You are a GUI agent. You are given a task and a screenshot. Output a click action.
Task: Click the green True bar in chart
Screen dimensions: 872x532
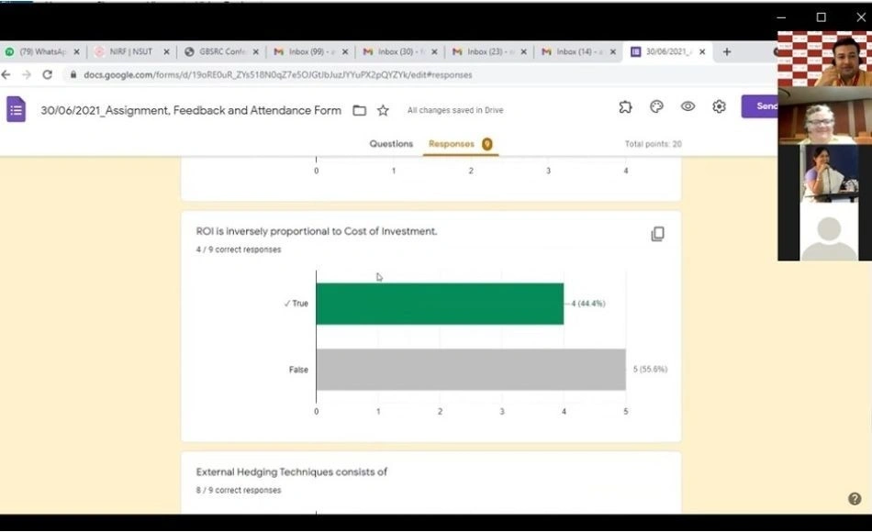(x=440, y=304)
